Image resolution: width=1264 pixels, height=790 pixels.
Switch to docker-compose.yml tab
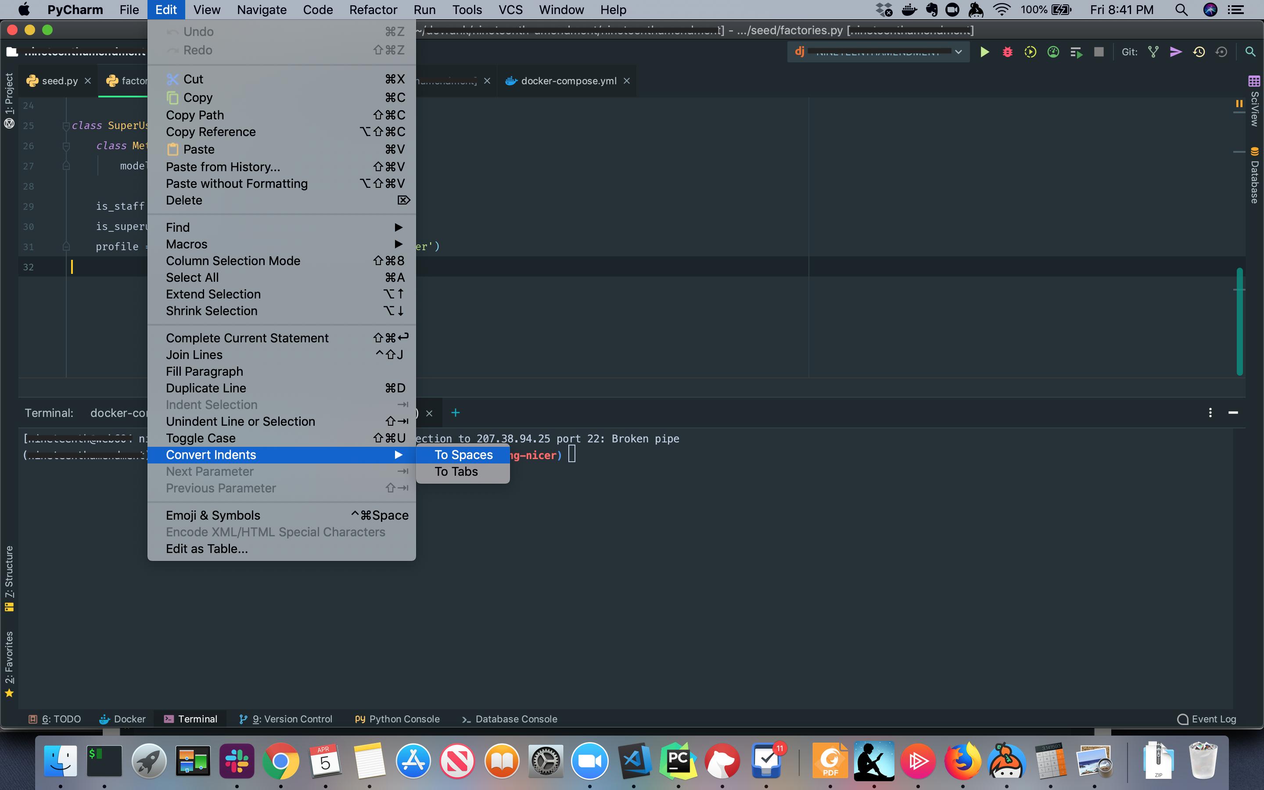tap(568, 81)
